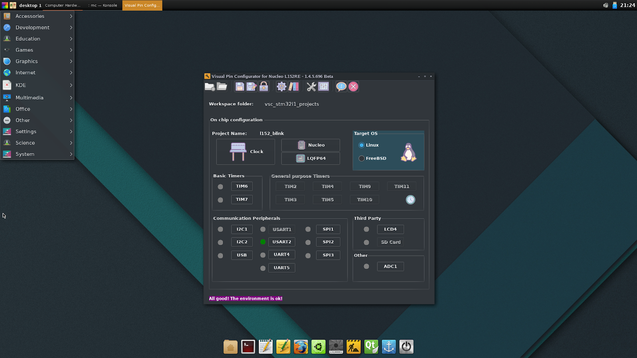
Task: Click the save floppy disk icon
Action: pyautogui.click(x=239, y=87)
